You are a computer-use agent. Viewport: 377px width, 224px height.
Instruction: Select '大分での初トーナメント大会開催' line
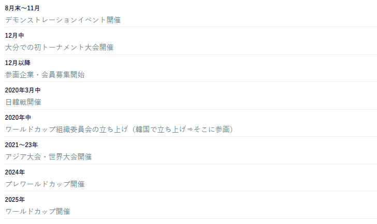(x=59, y=47)
